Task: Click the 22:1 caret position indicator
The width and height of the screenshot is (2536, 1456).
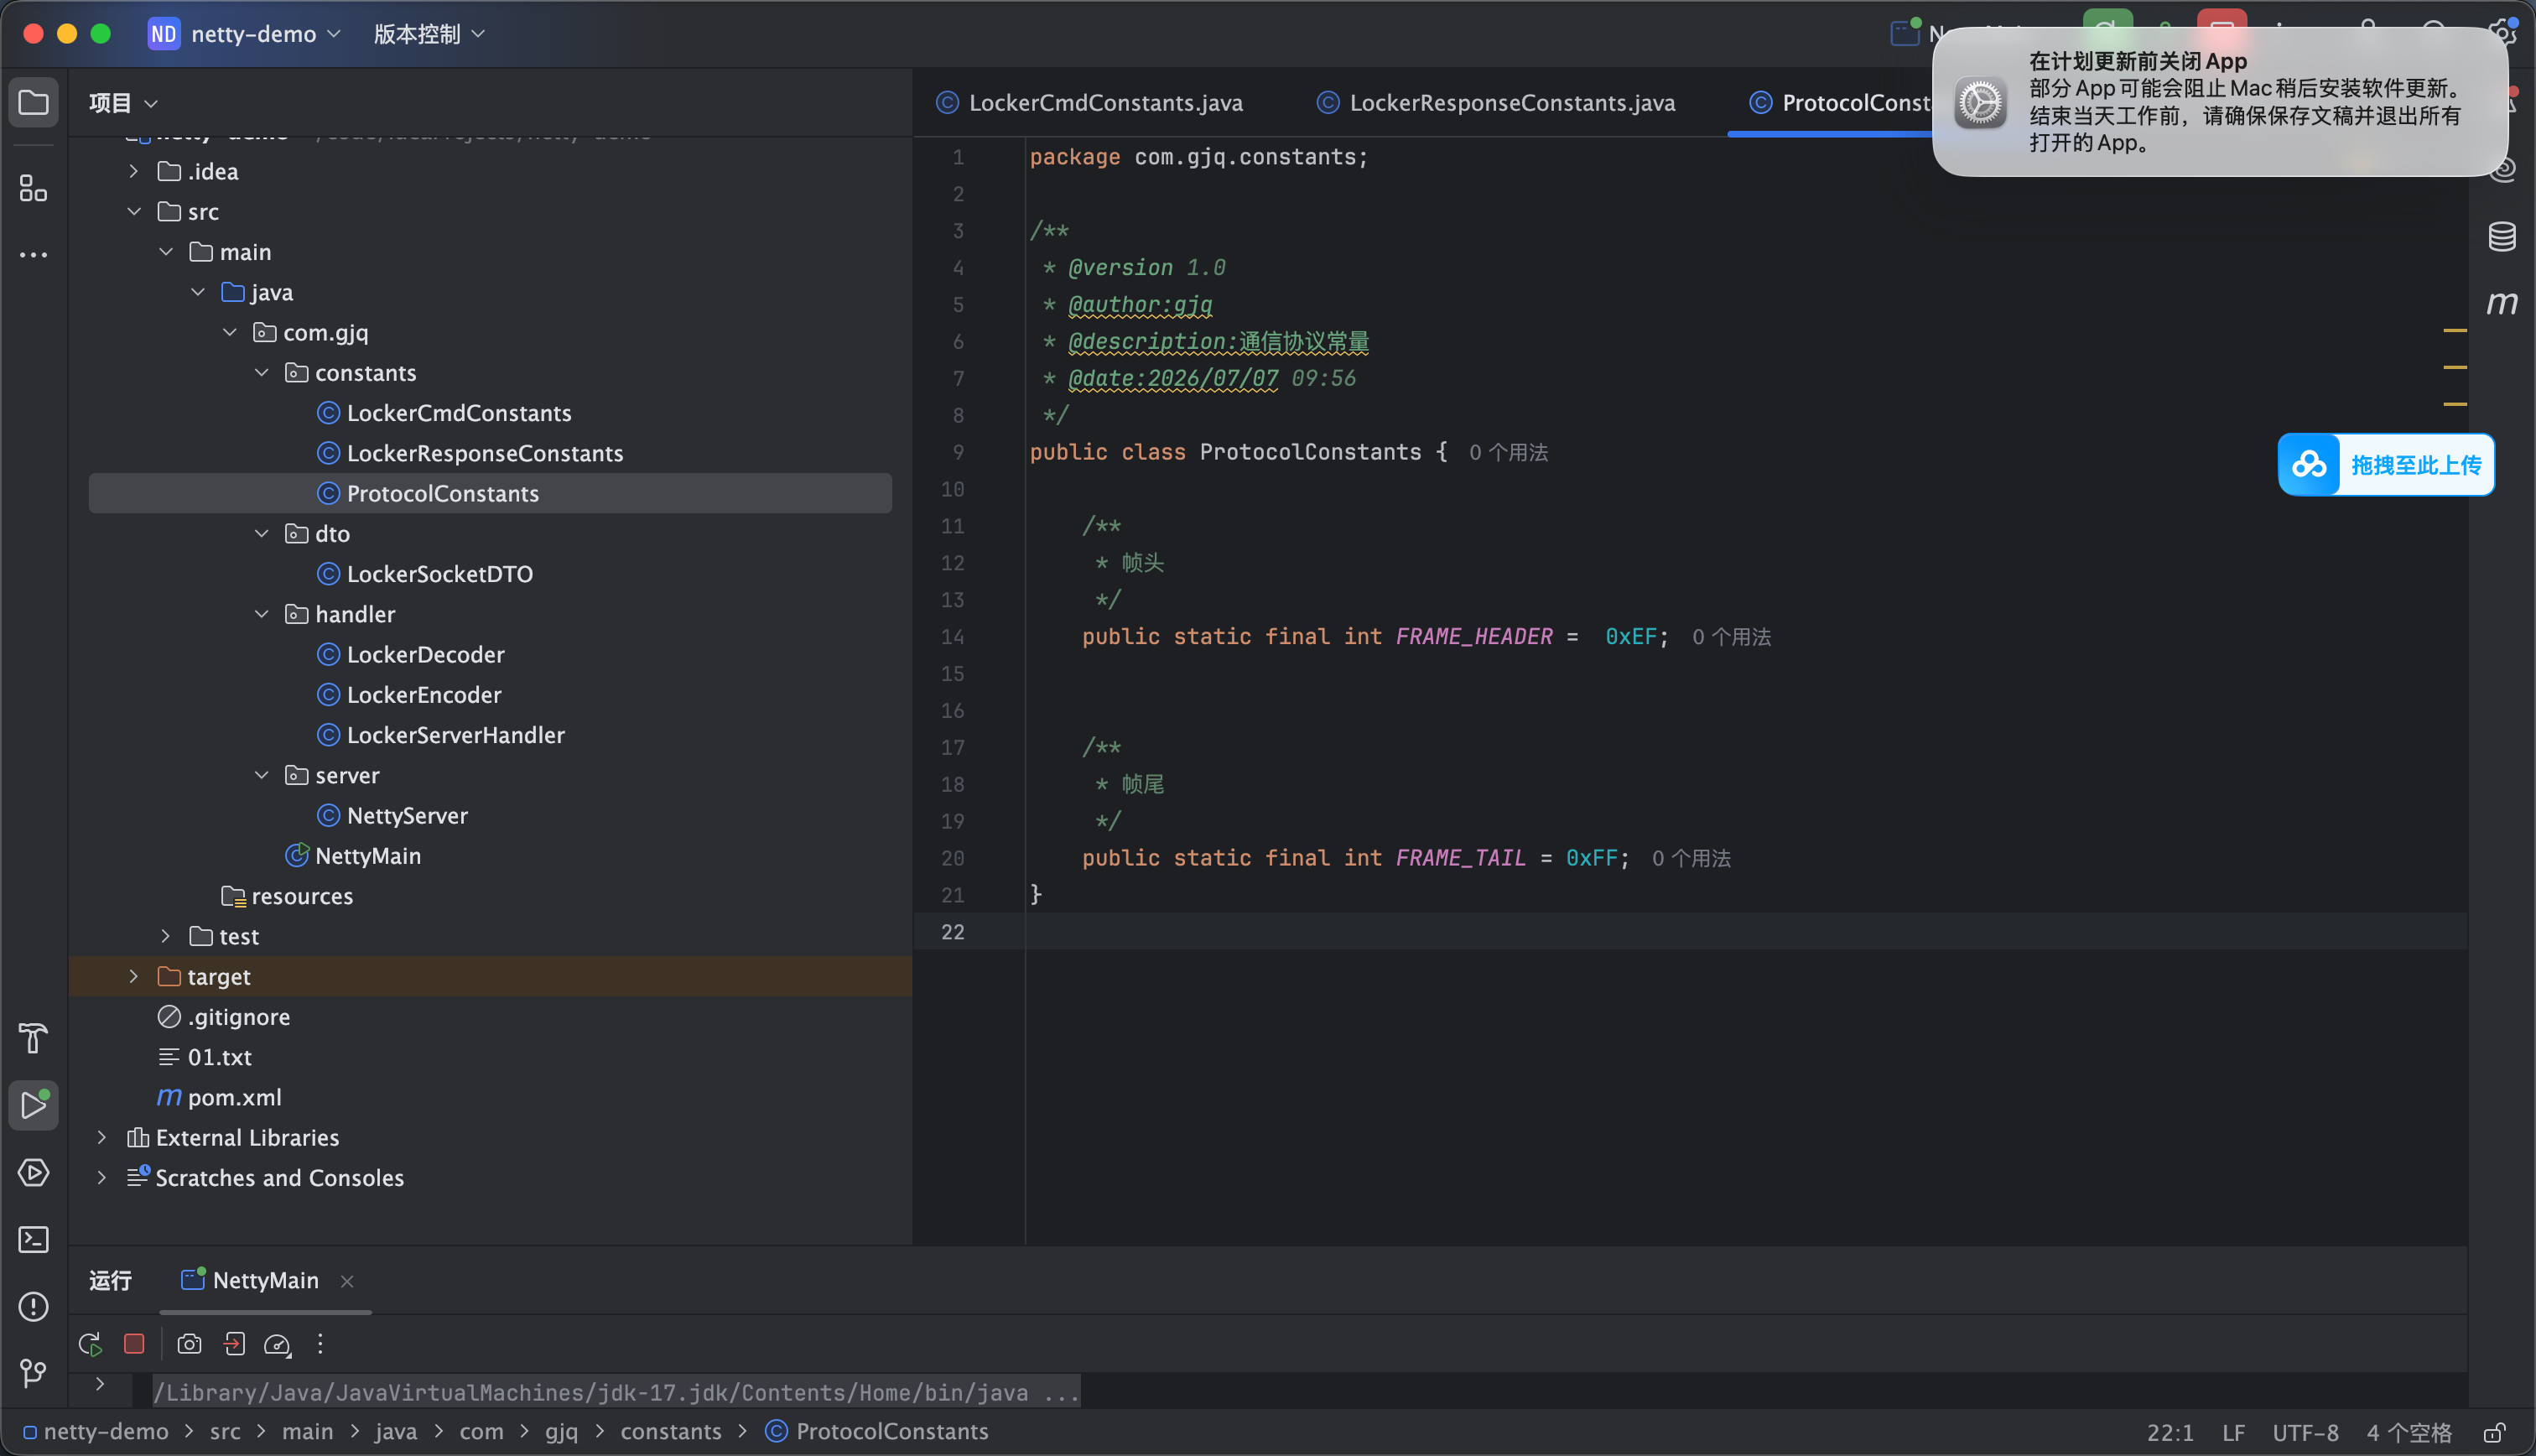Action: [2170, 1432]
